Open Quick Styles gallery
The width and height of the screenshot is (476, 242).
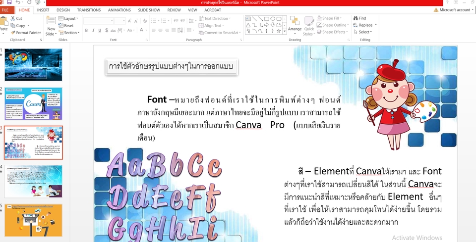[x=309, y=26]
